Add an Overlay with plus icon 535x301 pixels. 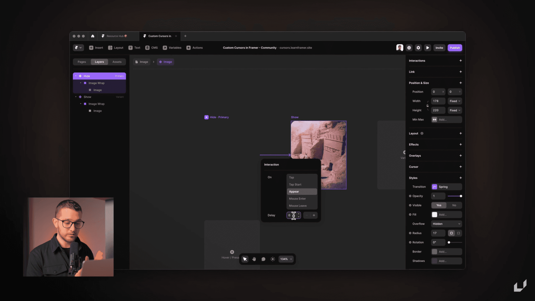tap(461, 156)
